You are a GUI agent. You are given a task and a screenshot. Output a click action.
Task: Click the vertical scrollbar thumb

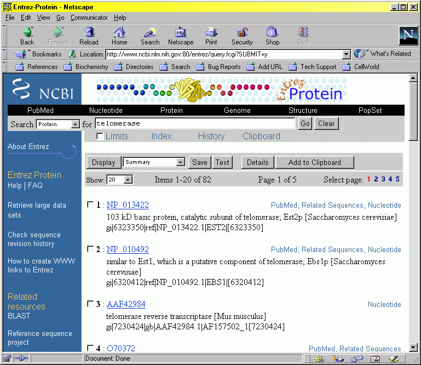tap(413, 111)
